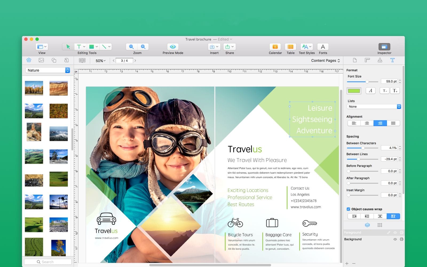This screenshot has height=267, width=427.
Task: Click the Zoom out magnifier icon
Action: 131,47
